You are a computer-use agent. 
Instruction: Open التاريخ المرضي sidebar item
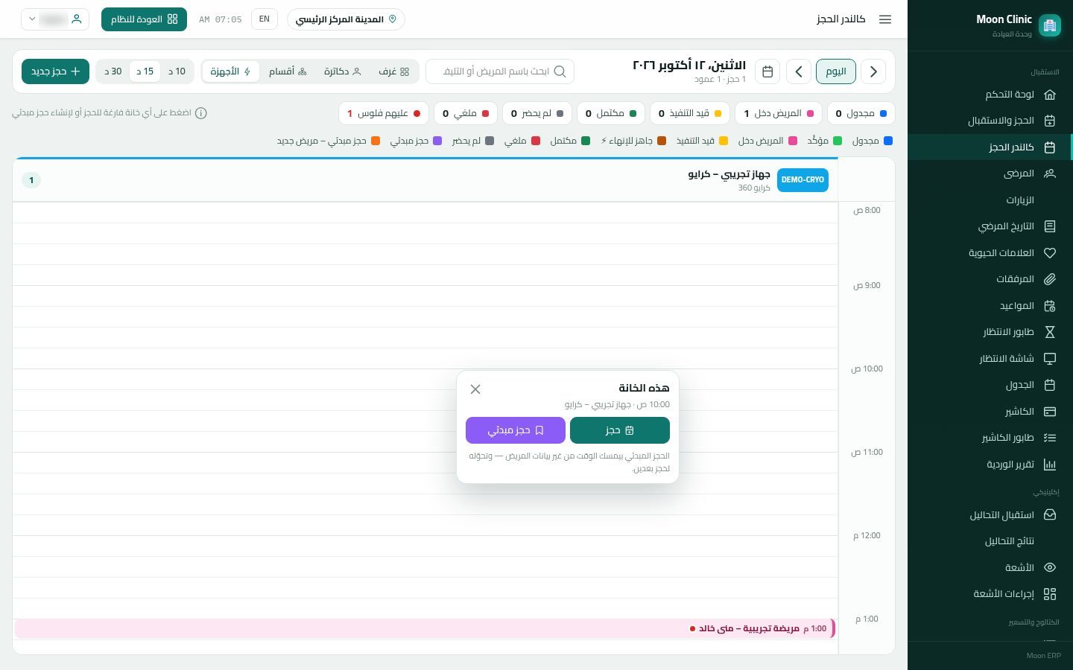(x=990, y=226)
